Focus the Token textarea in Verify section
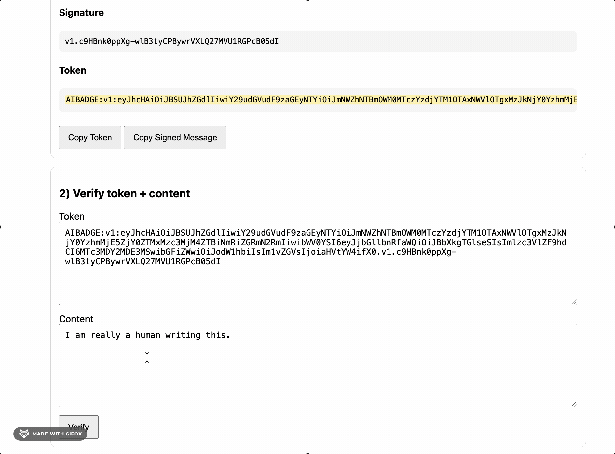The width and height of the screenshot is (615, 454). 318,263
